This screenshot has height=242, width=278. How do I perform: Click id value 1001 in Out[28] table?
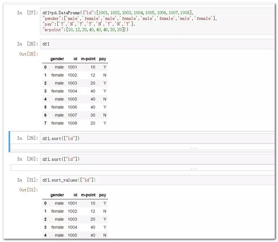click(x=72, y=67)
